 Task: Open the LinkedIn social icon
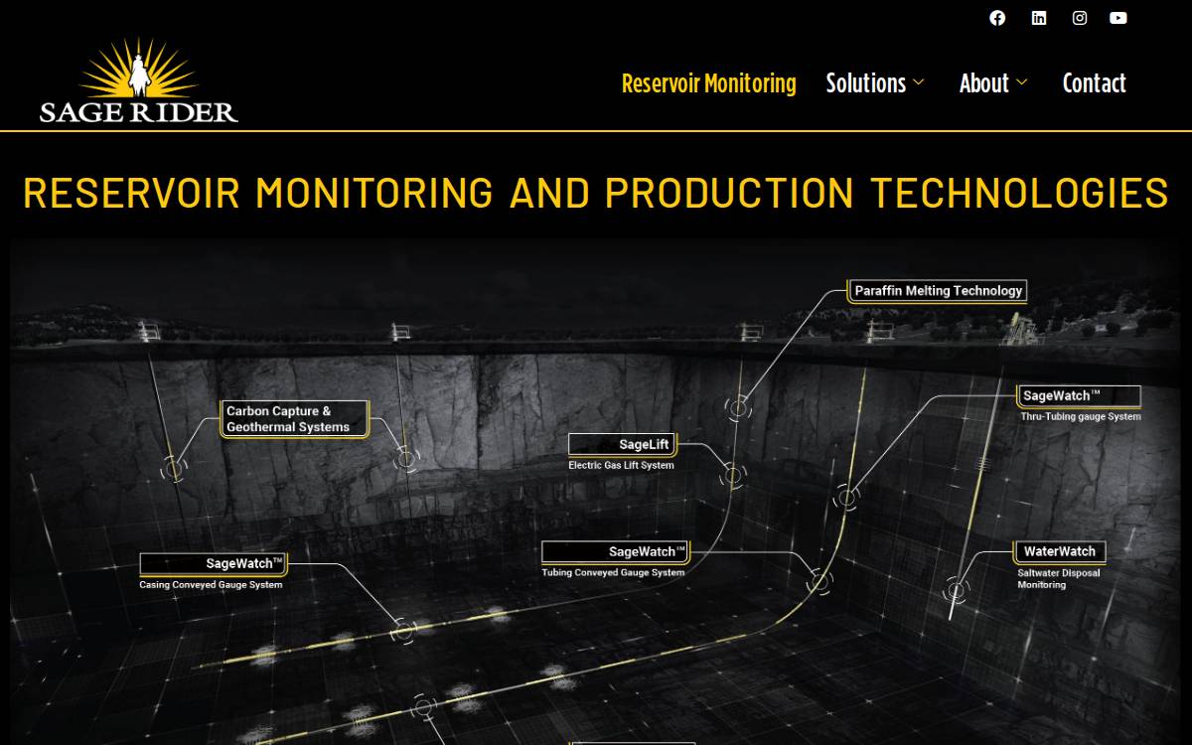1039,18
